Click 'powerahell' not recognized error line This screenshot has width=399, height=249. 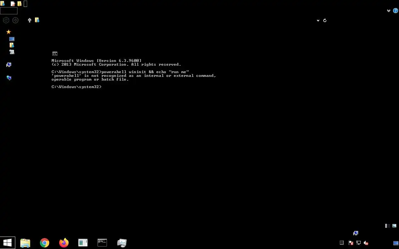point(134,76)
